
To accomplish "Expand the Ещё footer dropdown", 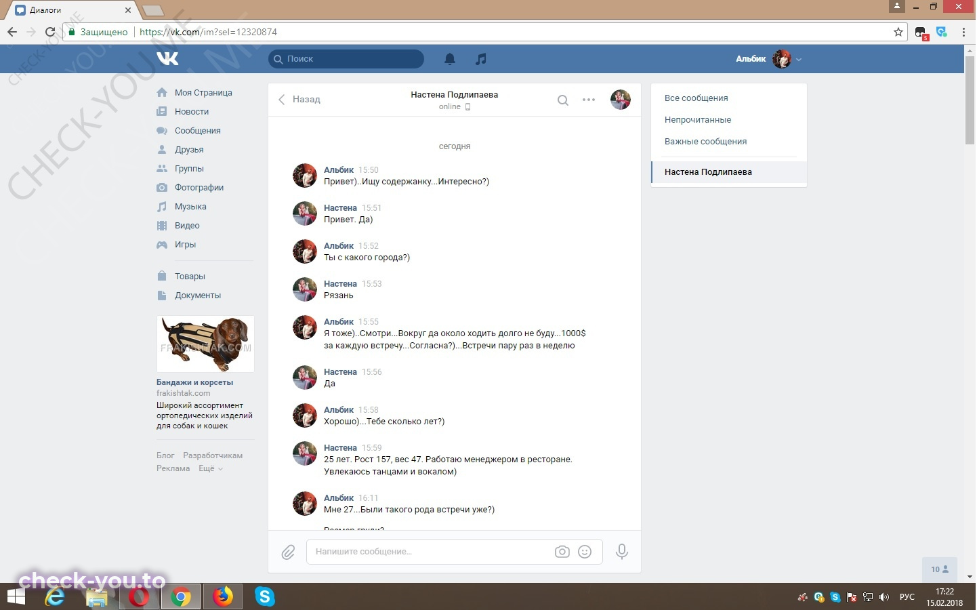I will [x=210, y=468].
